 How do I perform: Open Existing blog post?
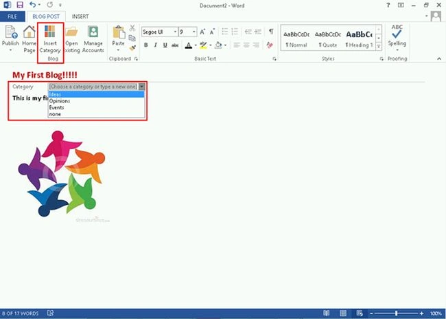point(71,39)
